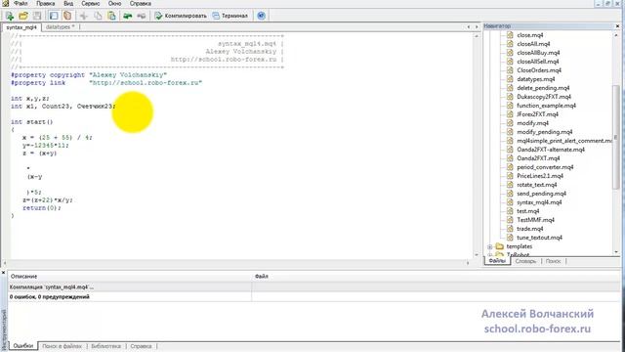
Task: Click the editor tabs left arrow
Action: [x=469, y=27]
